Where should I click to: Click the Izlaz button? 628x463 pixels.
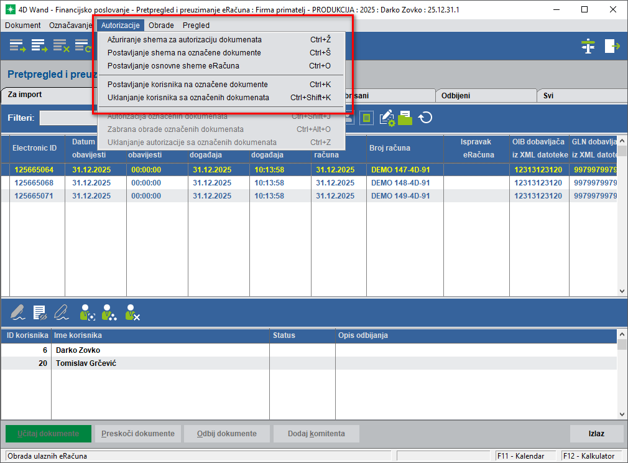coord(596,434)
